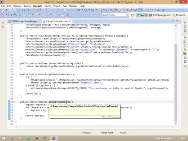
Task: Collapse the getEmpresaUsuario method fold marker
Action: pyautogui.click(x=14, y=102)
